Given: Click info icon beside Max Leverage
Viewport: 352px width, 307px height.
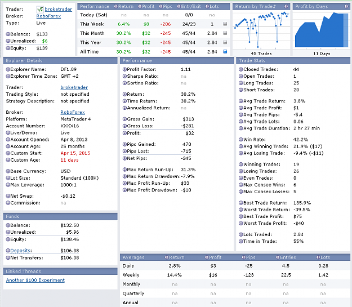Looking at the screenshot, I should (8, 185).
